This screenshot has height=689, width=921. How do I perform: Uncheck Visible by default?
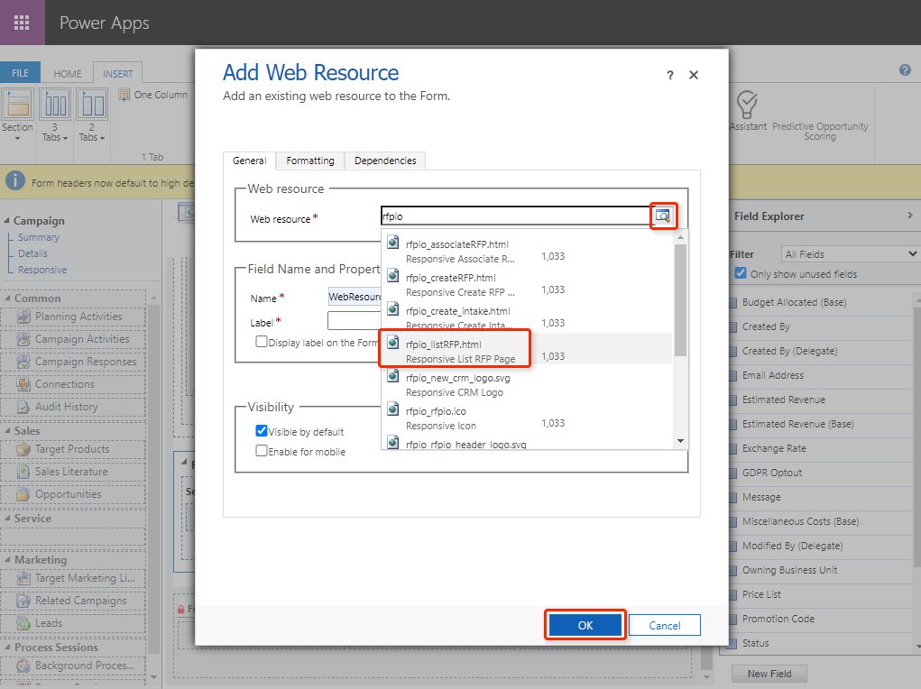coord(262,430)
